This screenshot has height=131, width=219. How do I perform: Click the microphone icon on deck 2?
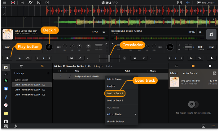[x=143, y=58]
